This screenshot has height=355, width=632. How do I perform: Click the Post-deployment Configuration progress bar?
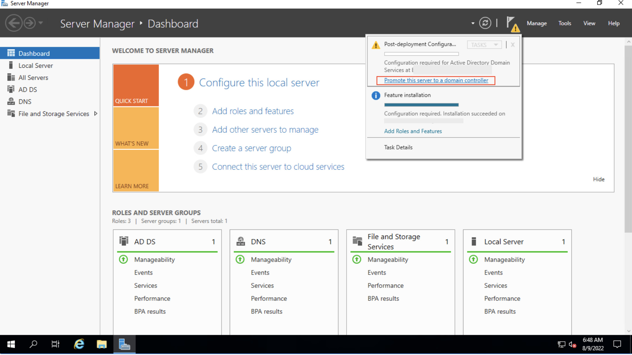pos(421,54)
